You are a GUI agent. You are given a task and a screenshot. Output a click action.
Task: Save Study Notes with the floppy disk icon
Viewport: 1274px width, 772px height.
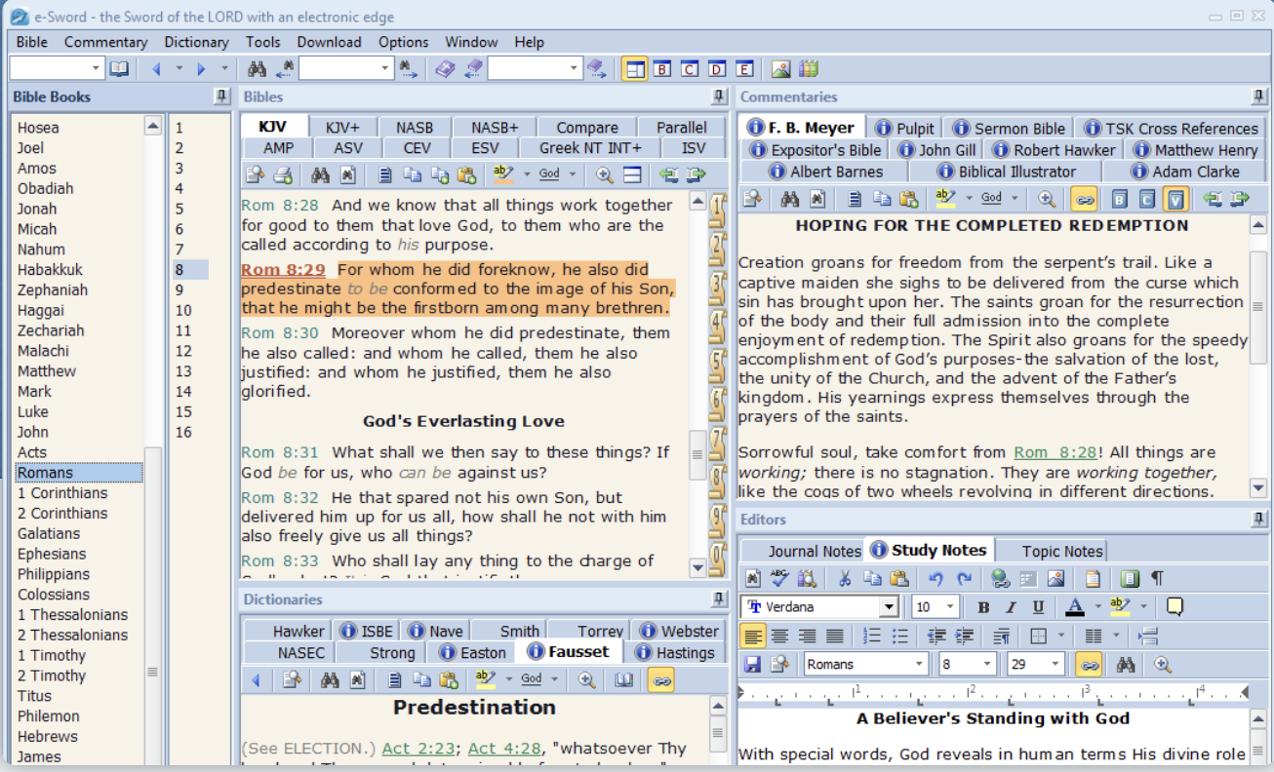point(752,664)
